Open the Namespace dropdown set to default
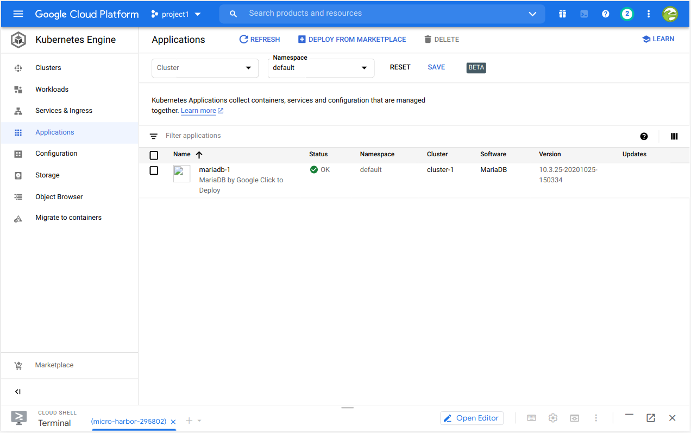The width and height of the screenshot is (691, 433). 321,68
